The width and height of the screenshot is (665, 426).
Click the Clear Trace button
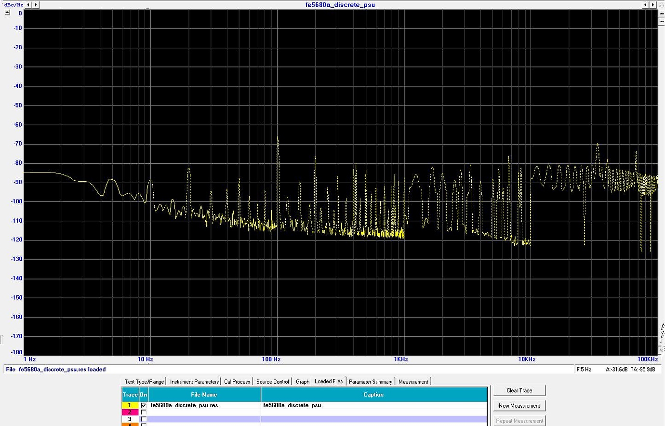(x=519, y=390)
